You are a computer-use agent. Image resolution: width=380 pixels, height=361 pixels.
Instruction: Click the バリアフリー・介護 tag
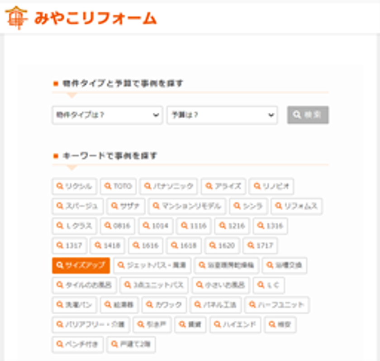coord(91,325)
